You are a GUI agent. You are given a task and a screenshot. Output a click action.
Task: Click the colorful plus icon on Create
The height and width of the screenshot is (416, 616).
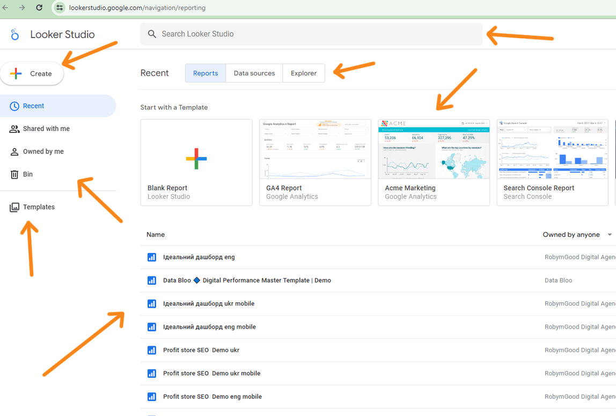pyautogui.click(x=16, y=73)
